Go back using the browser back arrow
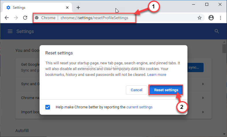Image resolution: width=227 pixels, height=137 pixels. point(7,18)
